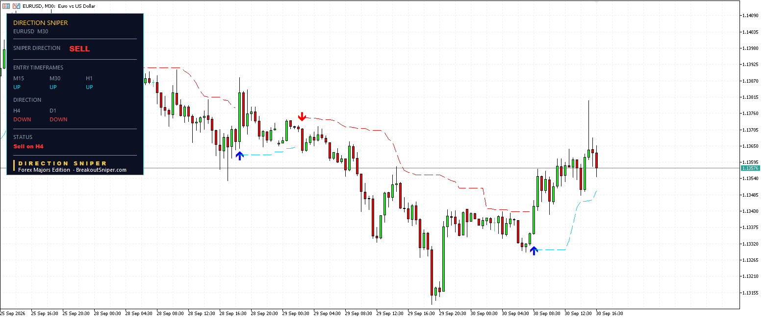Screen dimensions: 765x319
Task: Click time axis label '25 Sep 16:30'
Action: 45,313
